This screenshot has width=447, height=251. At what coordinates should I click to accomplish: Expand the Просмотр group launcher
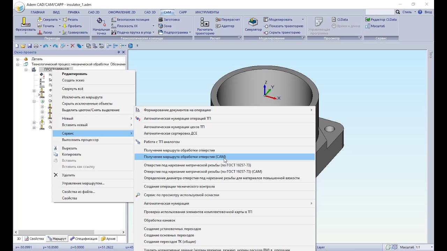pyautogui.click(x=360, y=38)
